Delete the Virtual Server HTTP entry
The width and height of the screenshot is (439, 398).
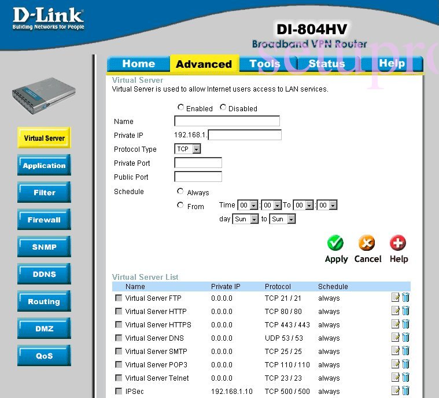pyautogui.click(x=405, y=311)
